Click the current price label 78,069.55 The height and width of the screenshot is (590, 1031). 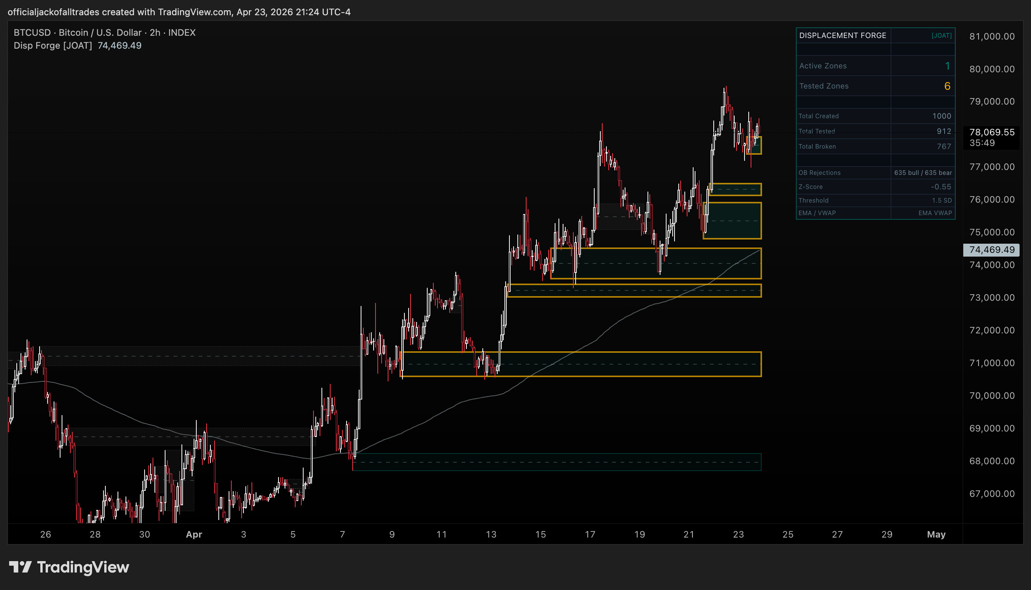pos(992,132)
